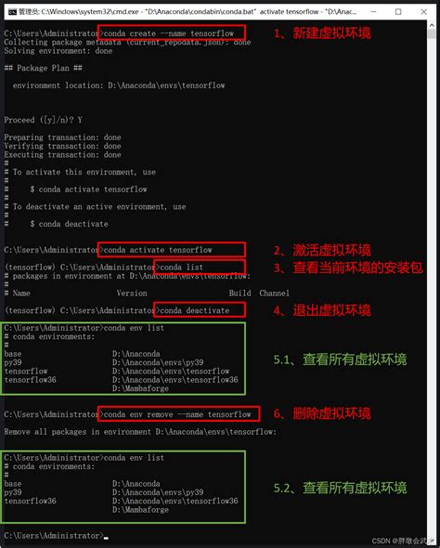Click the 'conda create --name tensorflow' command
440x548 pixels.
click(169, 33)
